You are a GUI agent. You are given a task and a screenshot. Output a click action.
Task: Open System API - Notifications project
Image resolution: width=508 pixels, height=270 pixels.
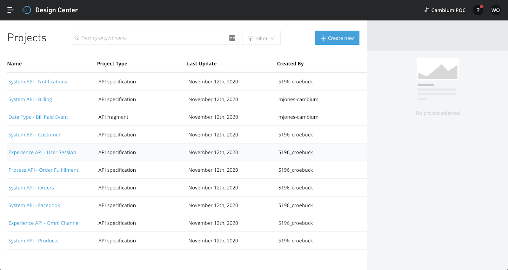tap(38, 82)
